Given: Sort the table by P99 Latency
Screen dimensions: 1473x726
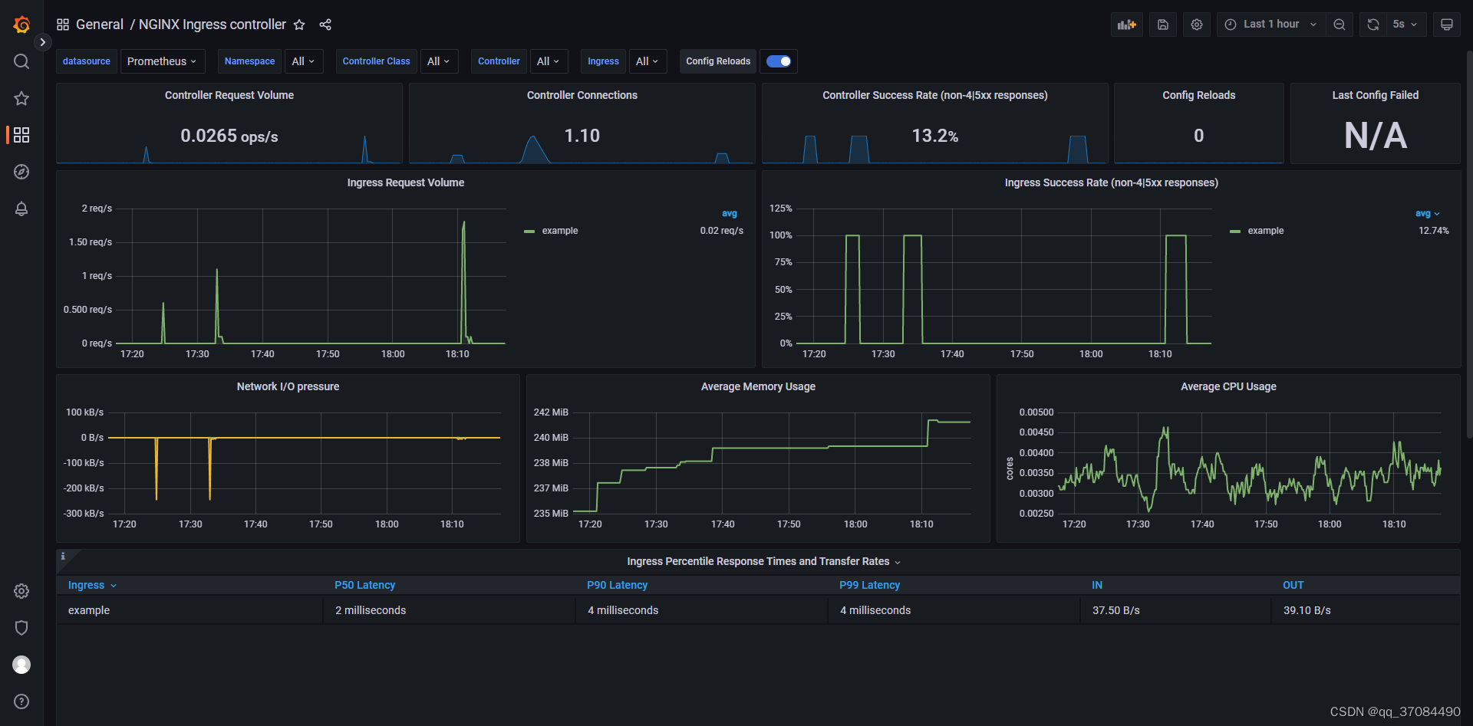Looking at the screenshot, I should pyautogui.click(x=870, y=585).
